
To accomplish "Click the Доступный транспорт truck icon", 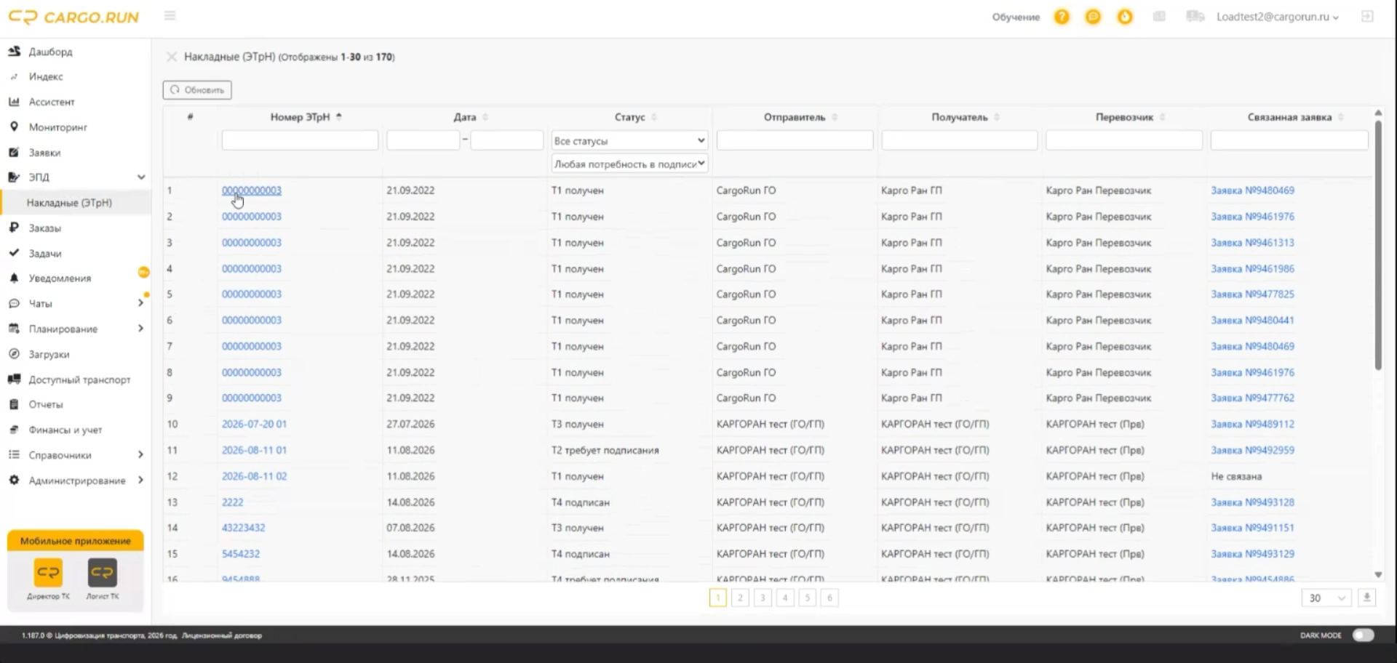I will click(x=14, y=379).
